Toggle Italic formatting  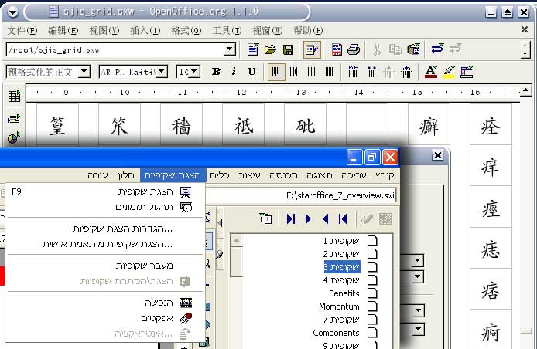coord(234,72)
